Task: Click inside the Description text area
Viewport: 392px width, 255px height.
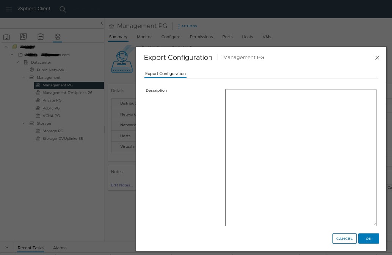Action: (300, 157)
